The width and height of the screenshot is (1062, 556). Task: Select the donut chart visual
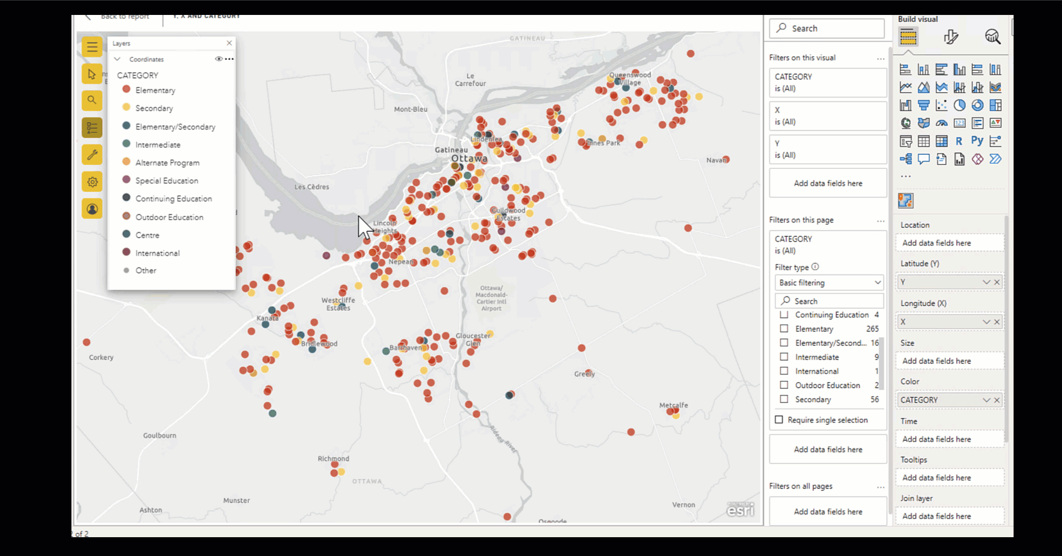tap(978, 105)
